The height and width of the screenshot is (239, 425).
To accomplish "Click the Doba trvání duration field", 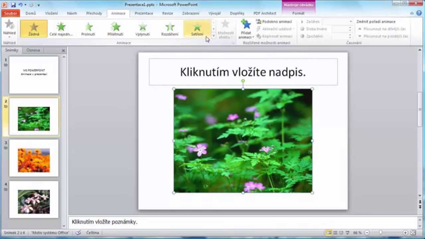I will 340,29.
